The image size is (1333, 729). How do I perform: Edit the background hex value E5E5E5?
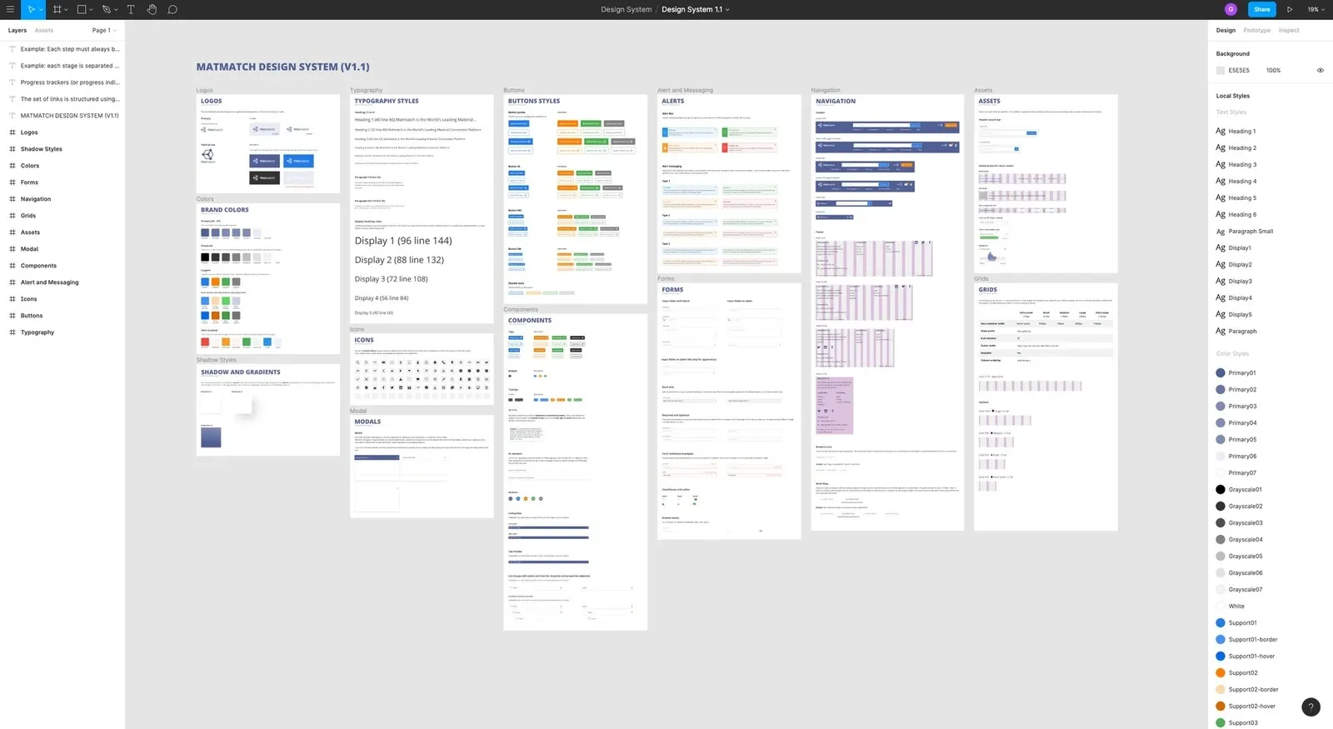(x=1239, y=71)
